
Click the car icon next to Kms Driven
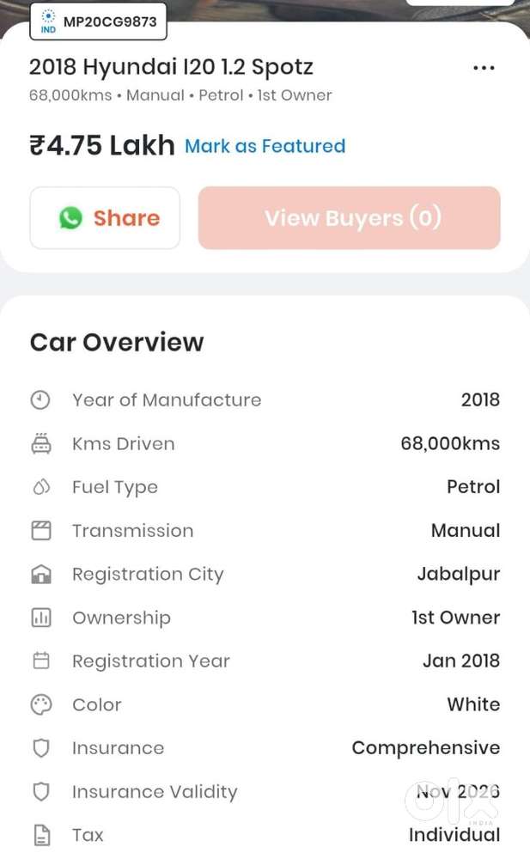tap(40, 442)
